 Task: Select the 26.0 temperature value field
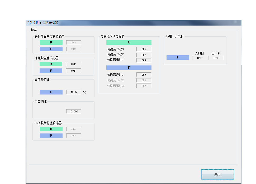click(x=74, y=92)
